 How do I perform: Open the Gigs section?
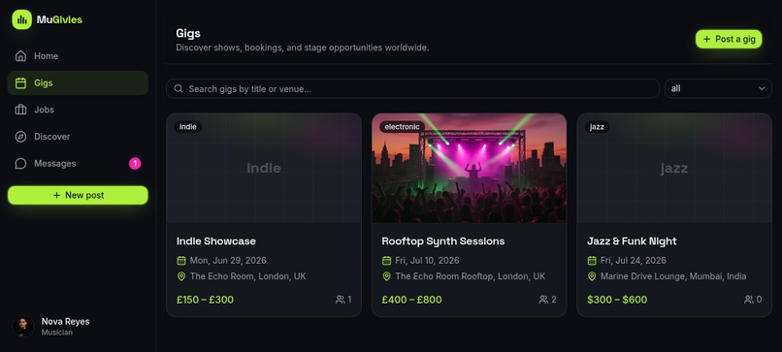click(78, 82)
